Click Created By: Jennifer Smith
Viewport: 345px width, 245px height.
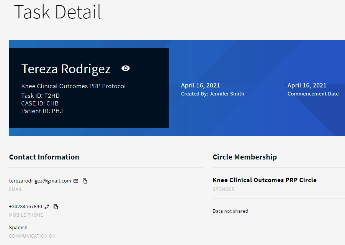coord(212,94)
